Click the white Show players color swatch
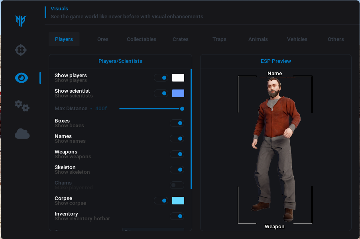This screenshot has width=360, height=239. click(178, 78)
